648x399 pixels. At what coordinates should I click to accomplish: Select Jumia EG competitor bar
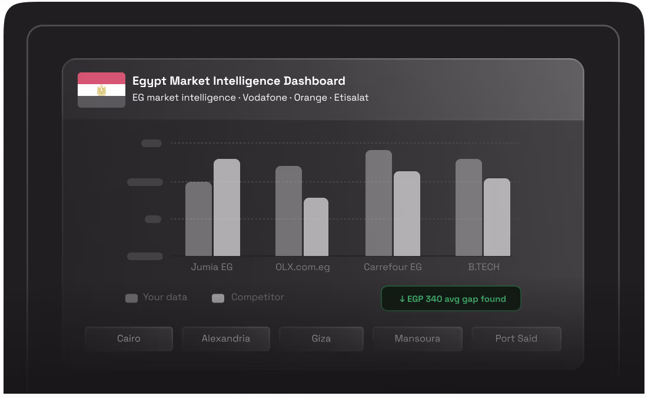(x=227, y=207)
